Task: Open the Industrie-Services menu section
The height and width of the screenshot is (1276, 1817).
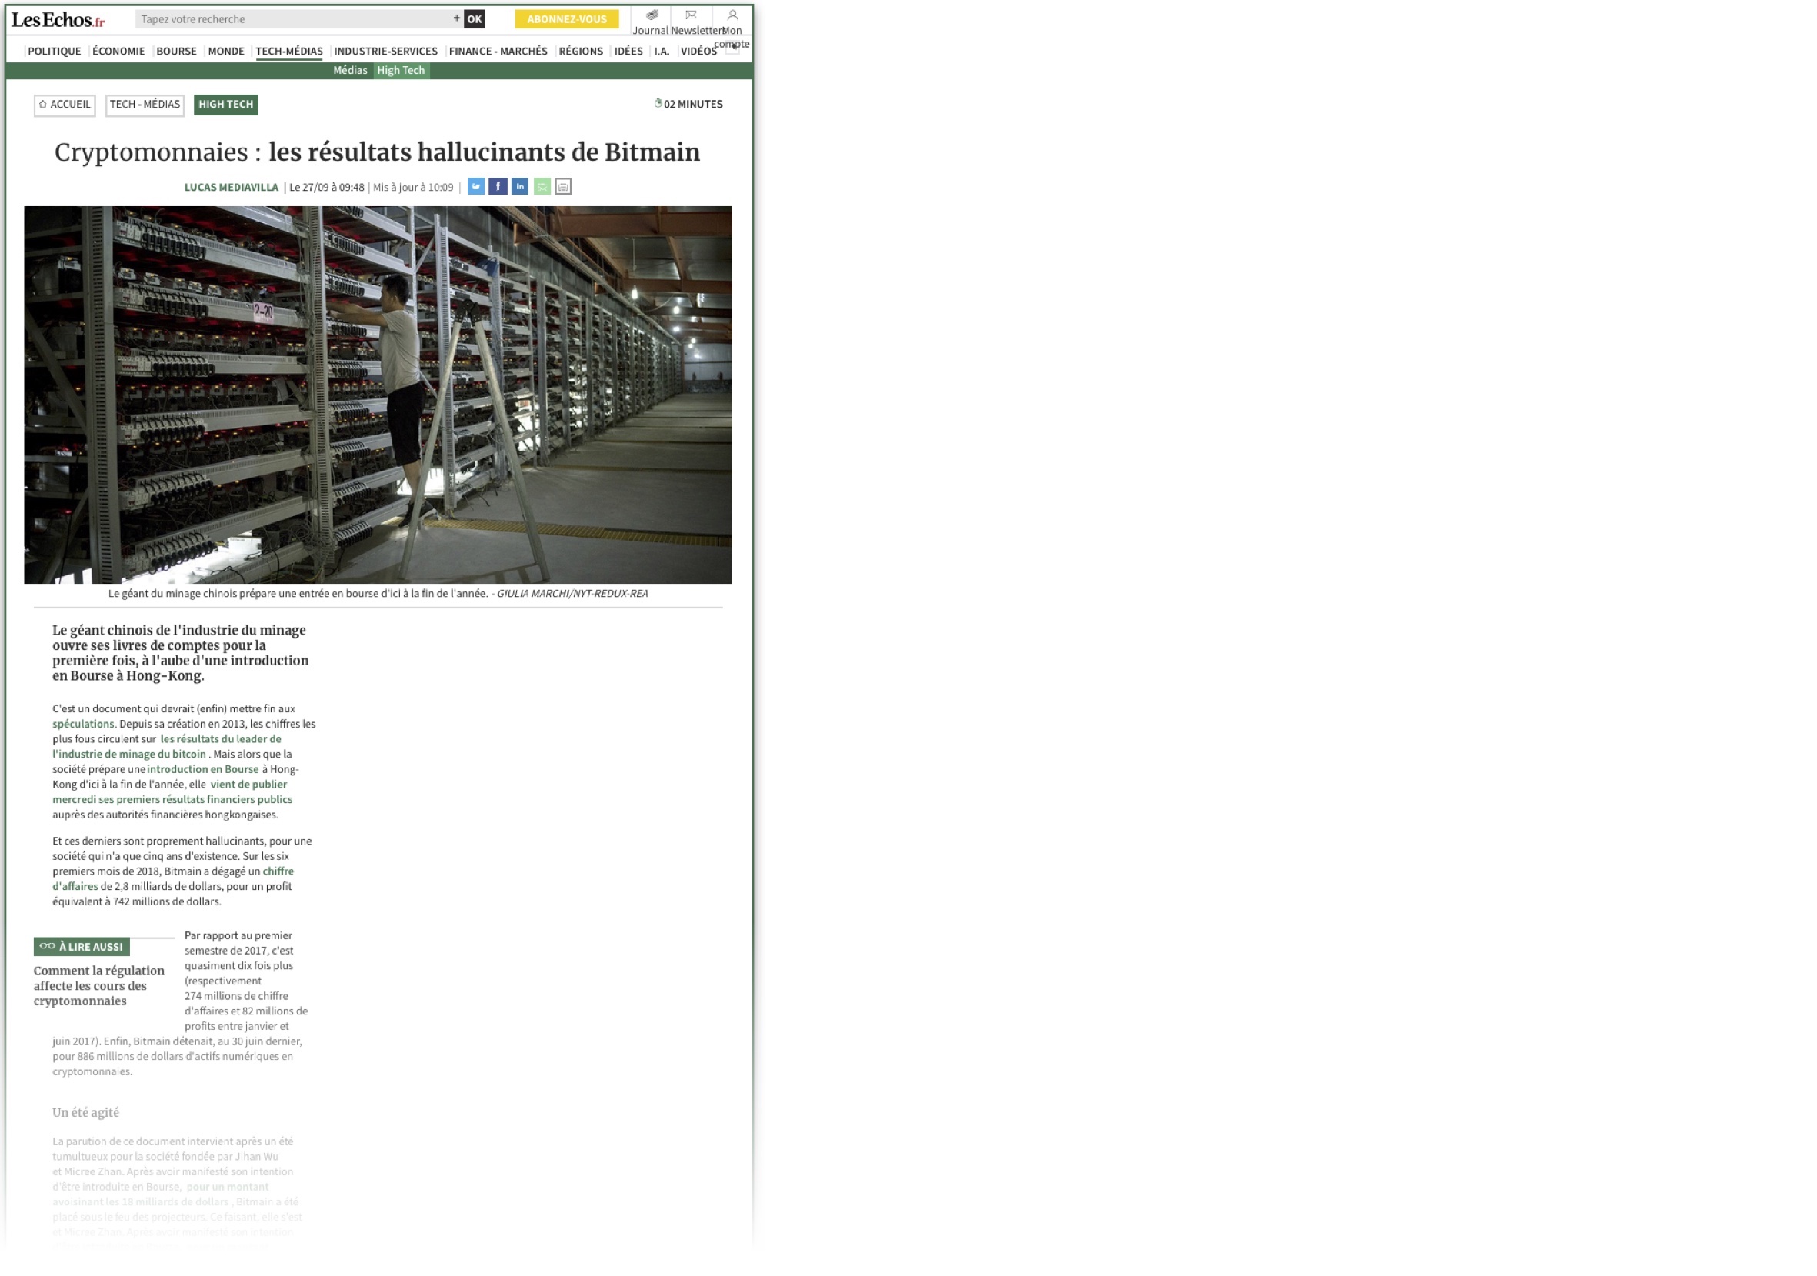Action: coord(385,52)
